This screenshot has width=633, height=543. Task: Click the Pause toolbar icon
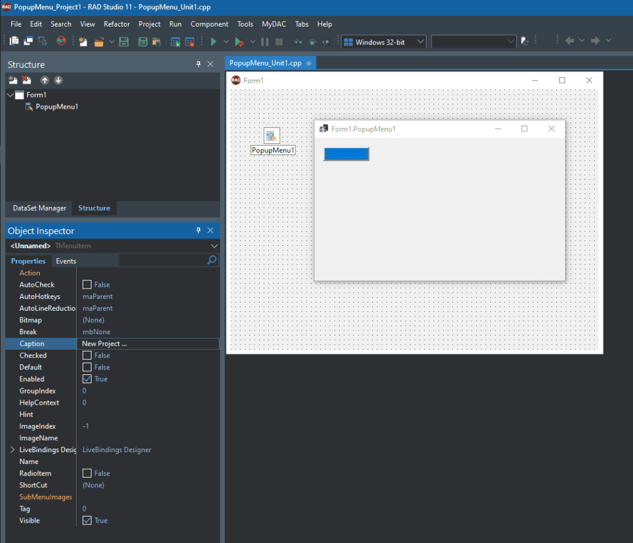(x=265, y=41)
